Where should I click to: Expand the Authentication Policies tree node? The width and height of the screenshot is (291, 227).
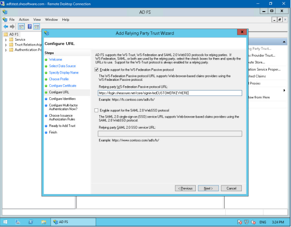point(6,49)
